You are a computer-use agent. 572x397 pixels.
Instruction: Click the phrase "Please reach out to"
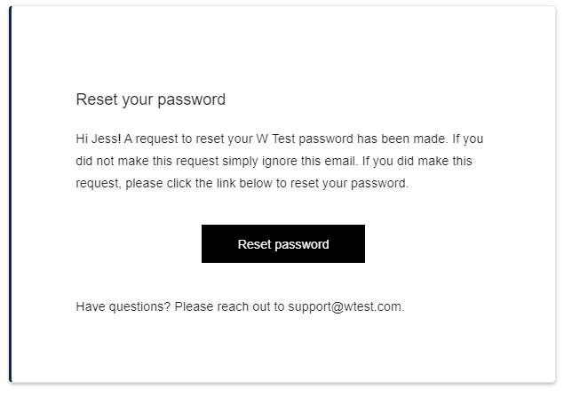coord(229,307)
